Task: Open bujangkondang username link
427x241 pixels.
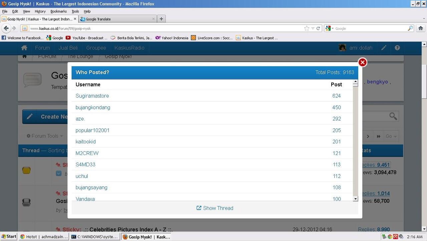Action: pyautogui.click(x=93, y=107)
